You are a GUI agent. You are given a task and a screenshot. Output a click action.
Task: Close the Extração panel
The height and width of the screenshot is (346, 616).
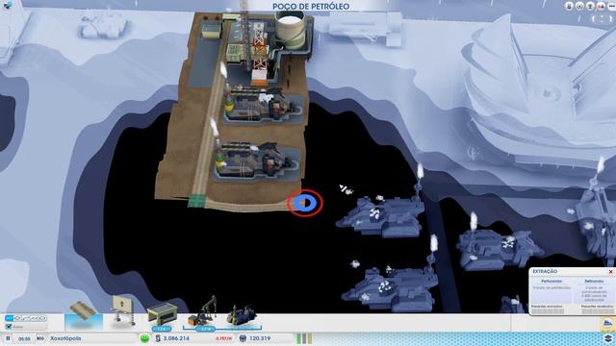click(611, 271)
